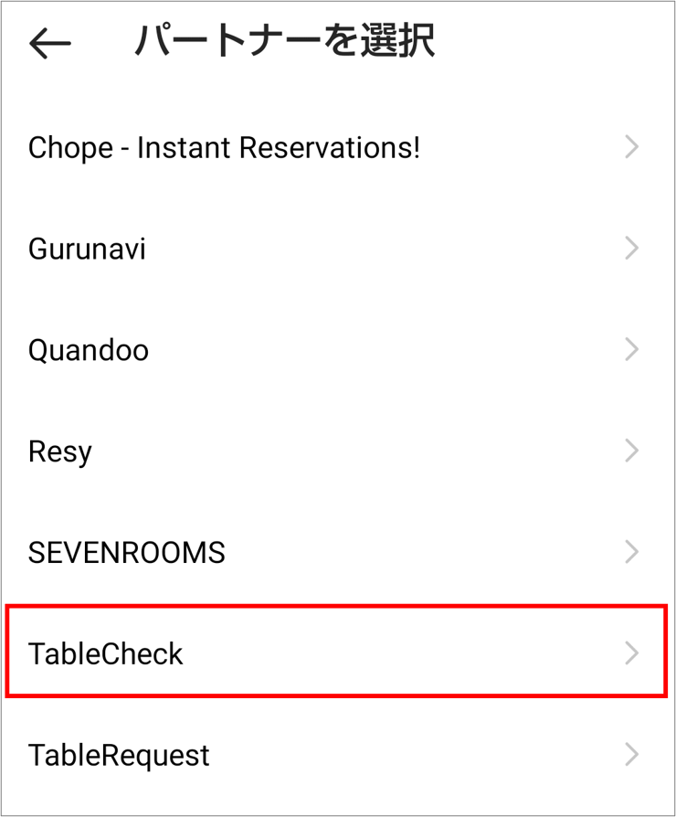
Task: Tap the back arrow icon
Action: pyautogui.click(x=50, y=43)
